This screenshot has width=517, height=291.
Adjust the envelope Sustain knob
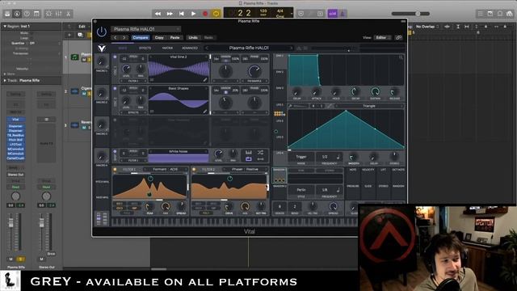(x=375, y=91)
